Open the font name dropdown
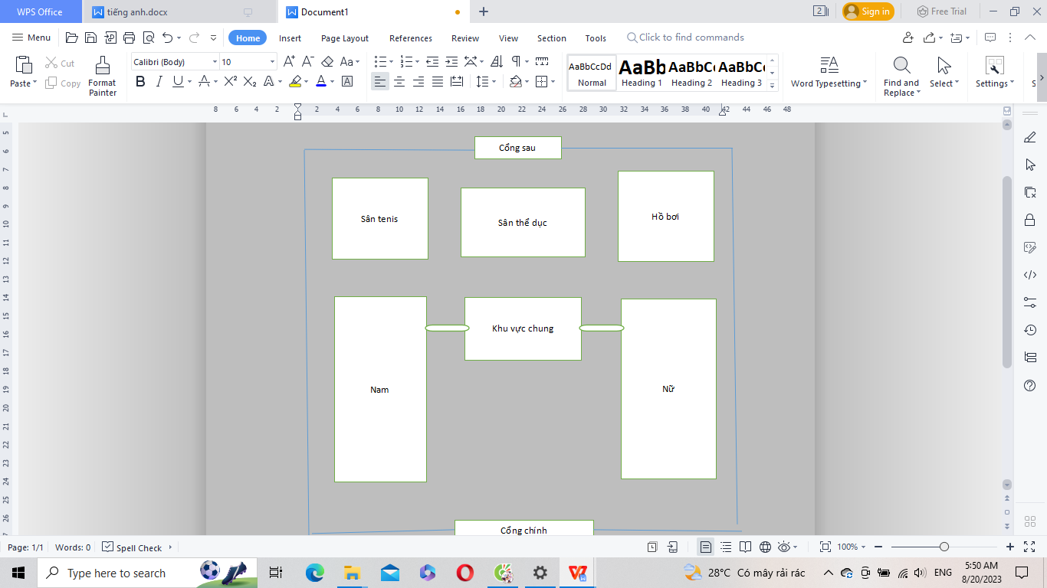 pos(214,62)
